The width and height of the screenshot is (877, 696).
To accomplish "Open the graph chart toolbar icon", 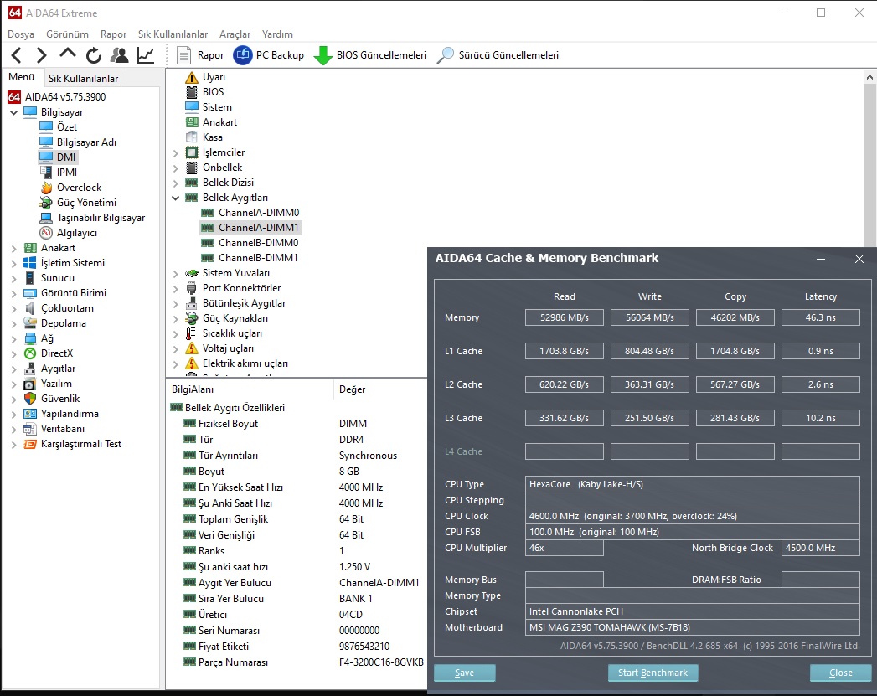I will 146,55.
